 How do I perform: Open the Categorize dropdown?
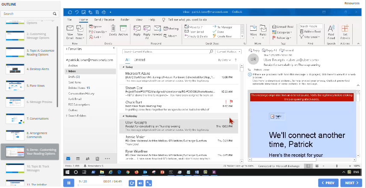pyautogui.click(x=282, y=32)
